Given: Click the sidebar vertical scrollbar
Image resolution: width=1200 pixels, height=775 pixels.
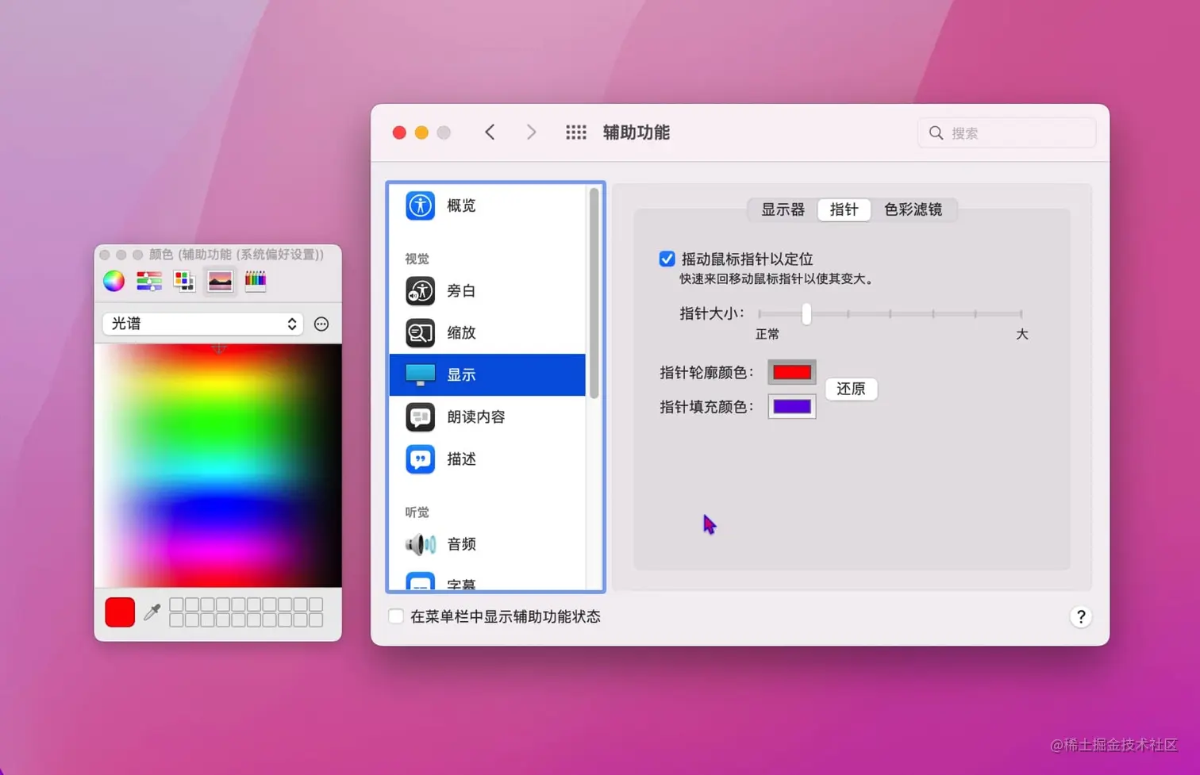Looking at the screenshot, I should [594, 294].
